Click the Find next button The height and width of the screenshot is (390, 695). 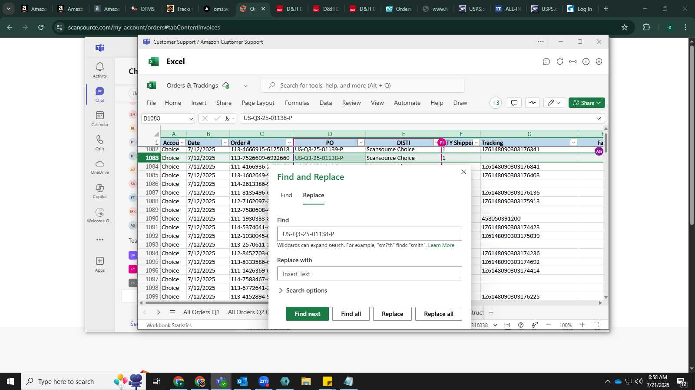coord(307,314)
